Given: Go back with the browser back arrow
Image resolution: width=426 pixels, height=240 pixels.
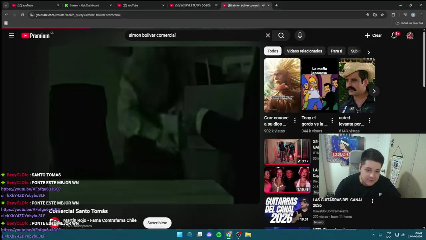Looking at the screenshot, I should pos(6,15).
